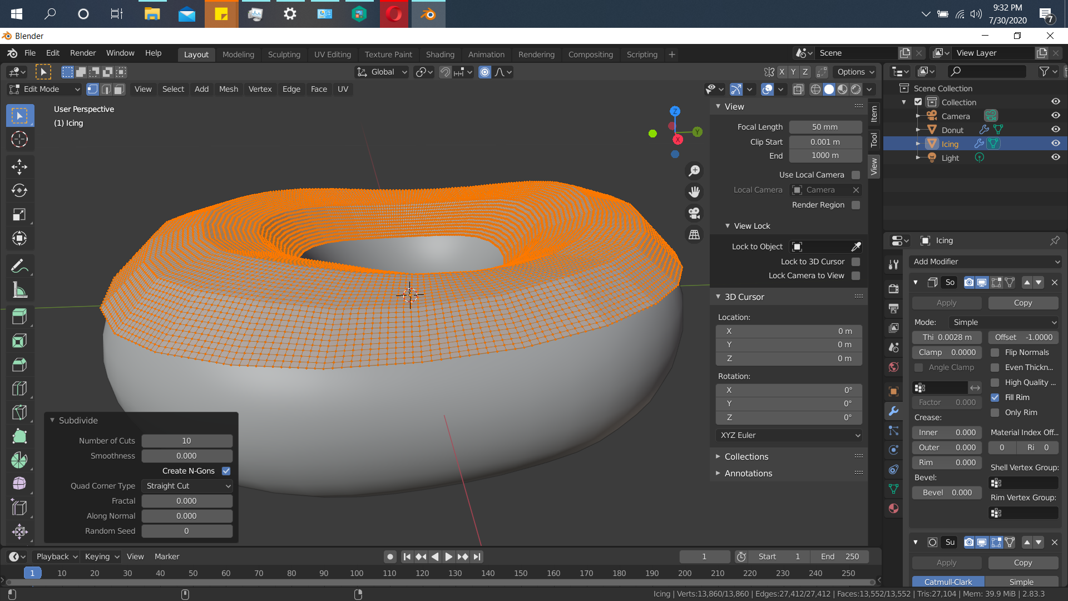
Task: Open Quad Corner Type dropdown
Action: (x=187, y=486)
